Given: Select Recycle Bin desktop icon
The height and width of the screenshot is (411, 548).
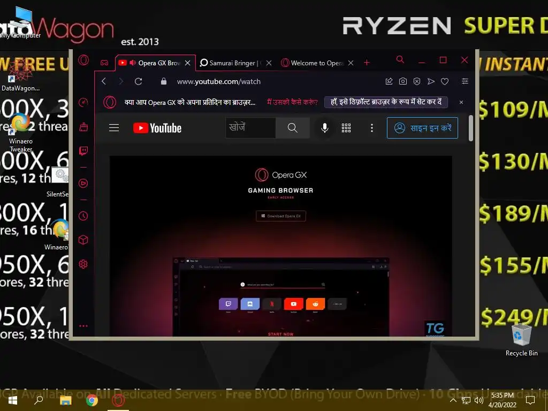Looking at the screenshot, I should (x=521, y=339).
